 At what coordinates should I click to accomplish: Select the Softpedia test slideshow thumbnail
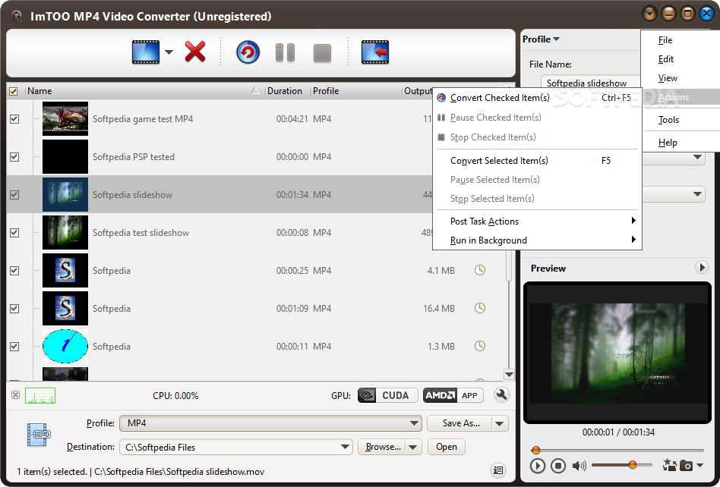click(x=65, y=232)
